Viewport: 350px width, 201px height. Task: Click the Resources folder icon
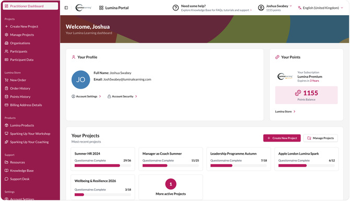[6, 162]
